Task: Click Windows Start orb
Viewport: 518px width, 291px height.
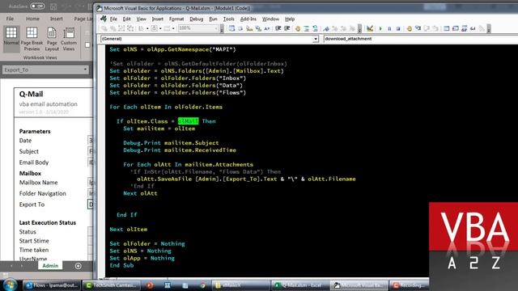Action: tap(10, 285)
